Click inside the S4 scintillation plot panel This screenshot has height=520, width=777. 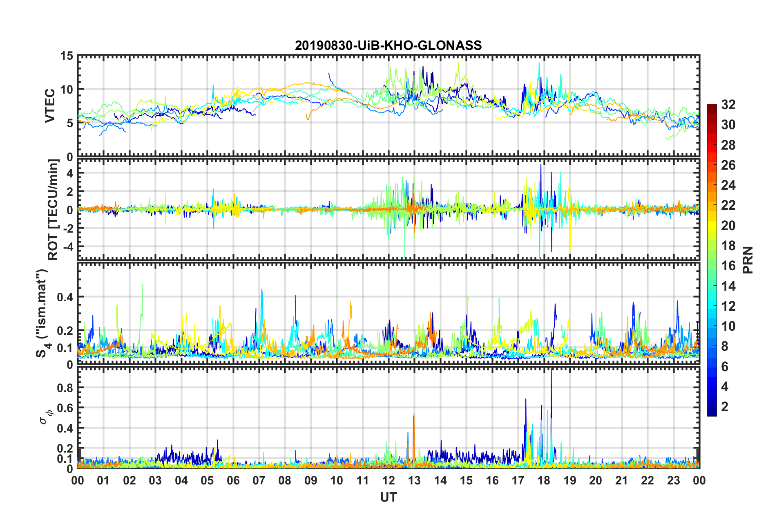pyautogui.click(x=388, y=313)
